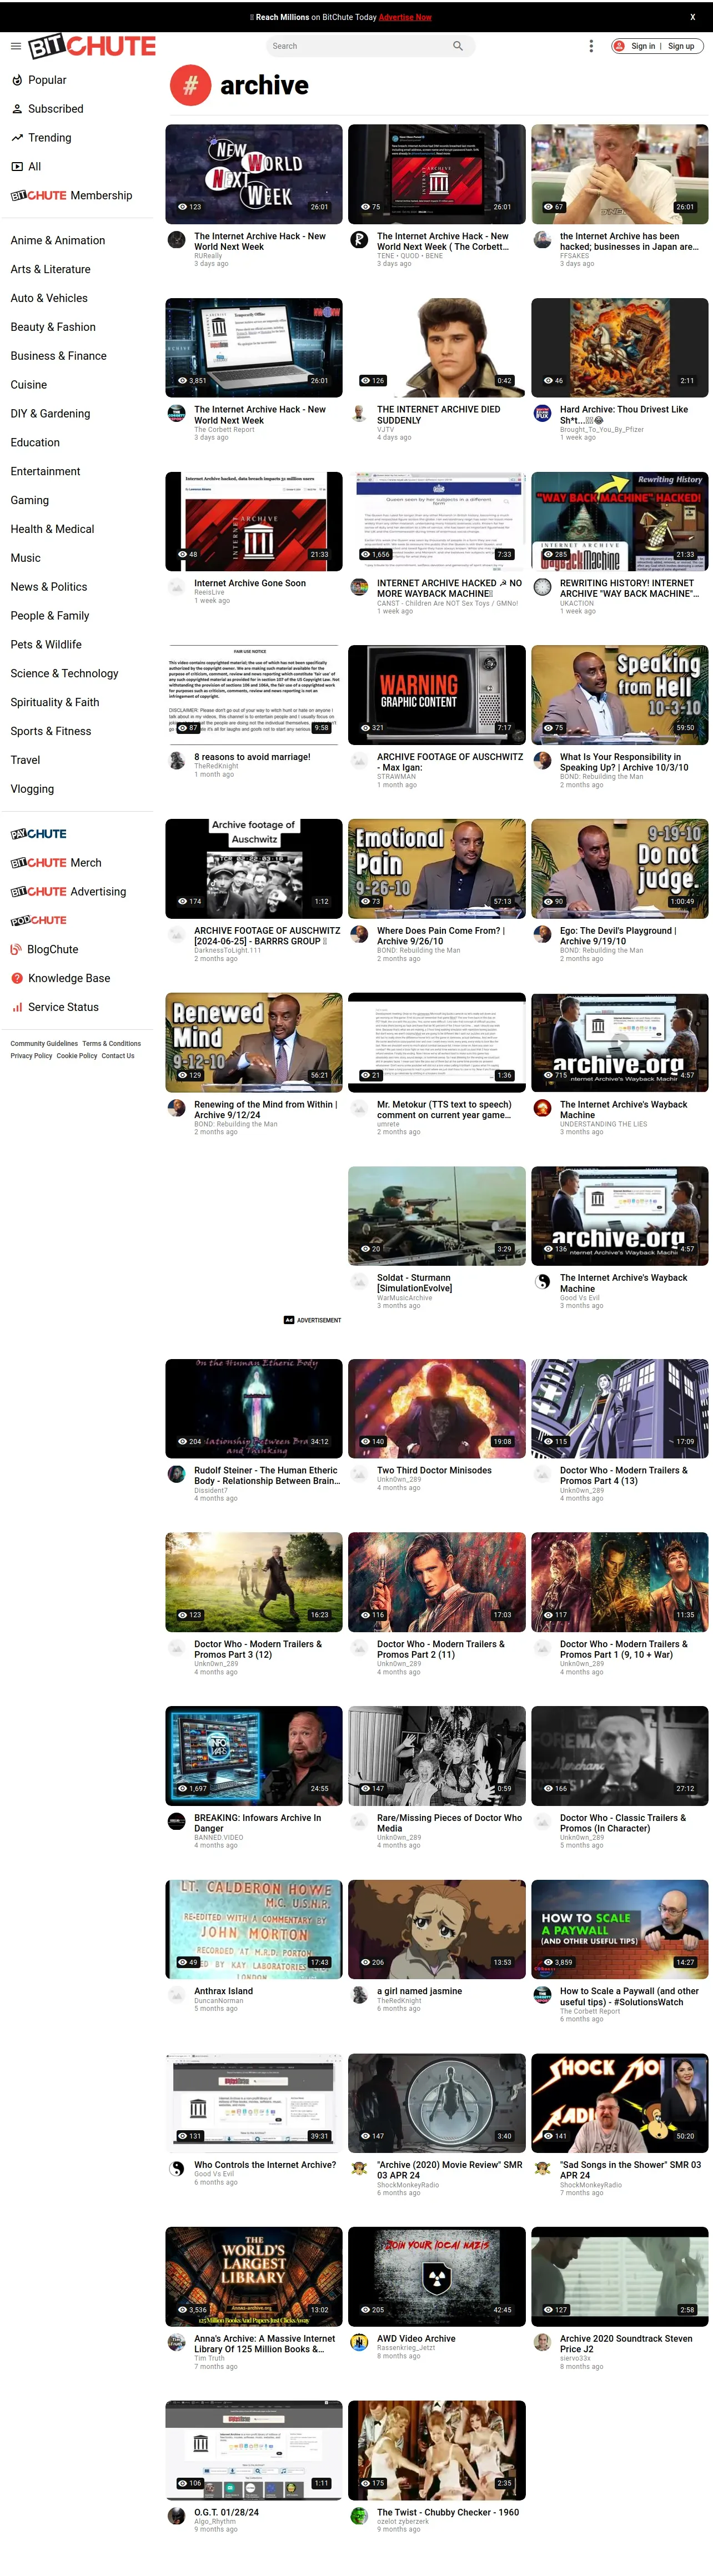Open the Community Guidelines link
The width and height of the screenshot is (713, 2576).
click(44, 1044)
